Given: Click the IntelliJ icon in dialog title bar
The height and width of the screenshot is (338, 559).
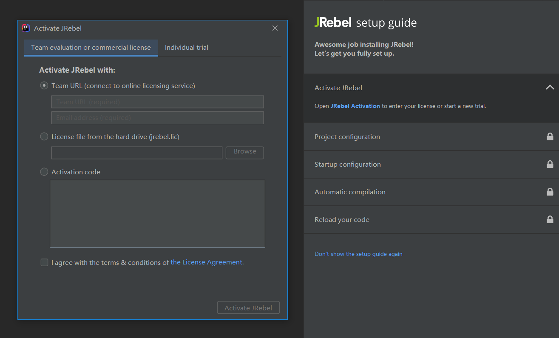Looking at the screenshot, I should [x=26, y=28].
